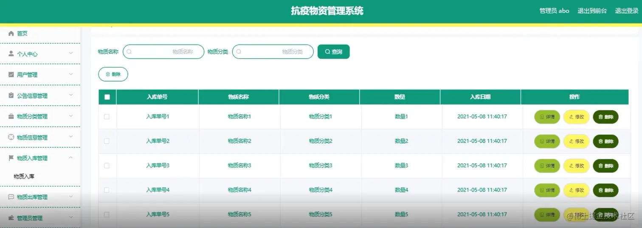642x228 pixels.
Task: Click the chat icon for 物质出库管理
Action: tap(11, 197)
